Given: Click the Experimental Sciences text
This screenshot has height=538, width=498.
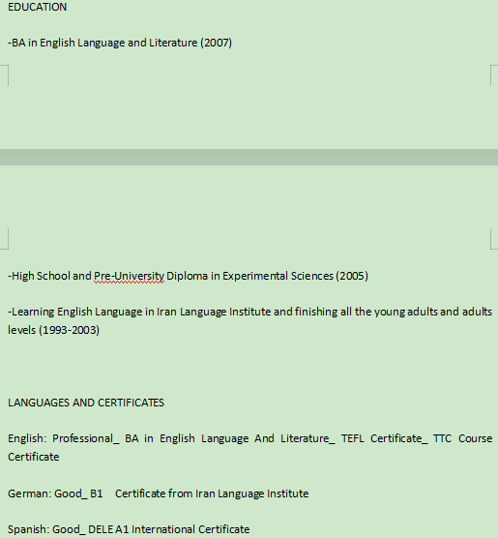Looking at the screenshot, I should click(x=278, y=276).
